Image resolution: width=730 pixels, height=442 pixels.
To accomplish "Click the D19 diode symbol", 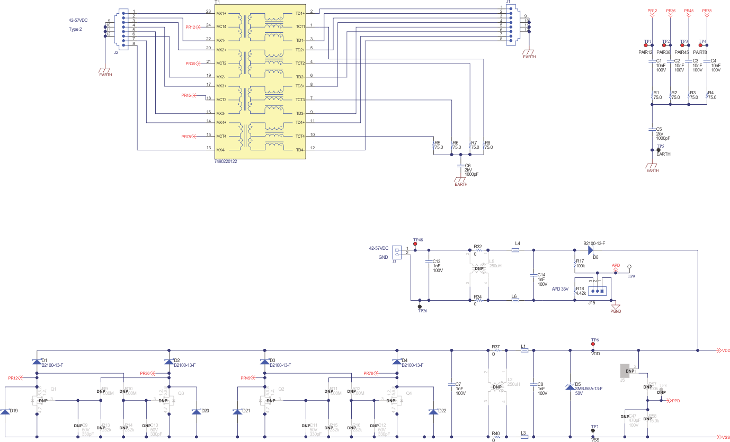I will 5,411.
